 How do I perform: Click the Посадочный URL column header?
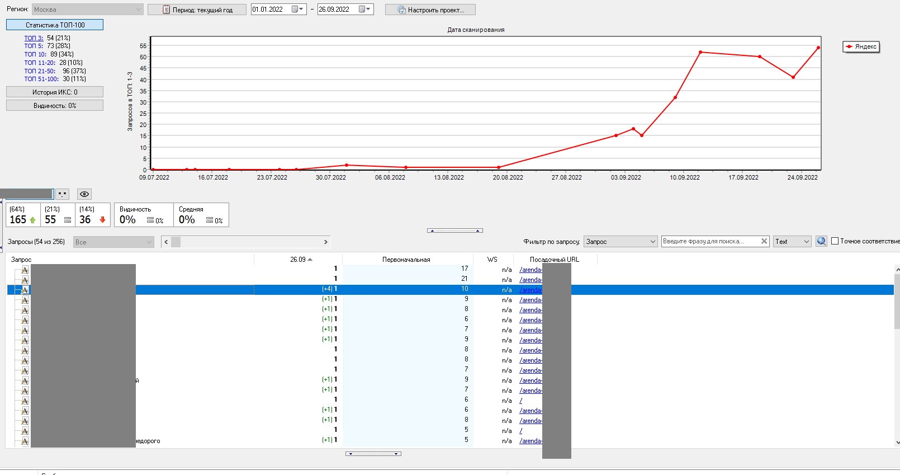[x=555, y=260]
